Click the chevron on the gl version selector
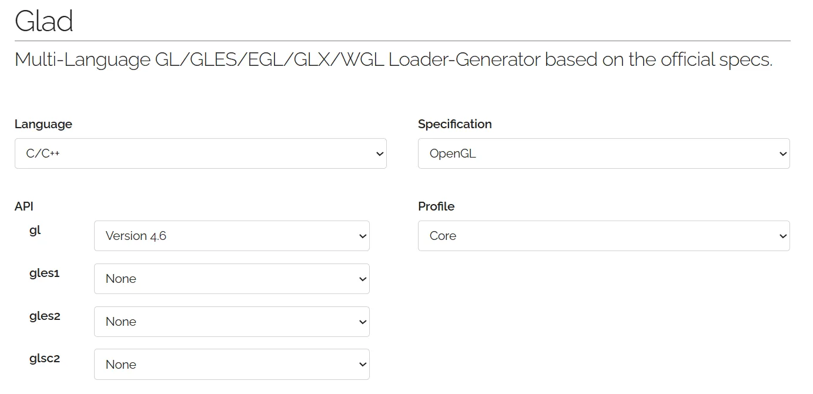 (362, 236)
